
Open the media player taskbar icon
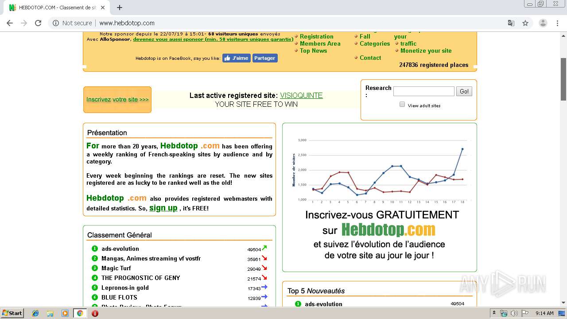(x=65, y=313)
